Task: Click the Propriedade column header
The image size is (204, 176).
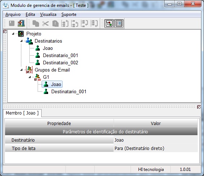Action: coord(59,123)
